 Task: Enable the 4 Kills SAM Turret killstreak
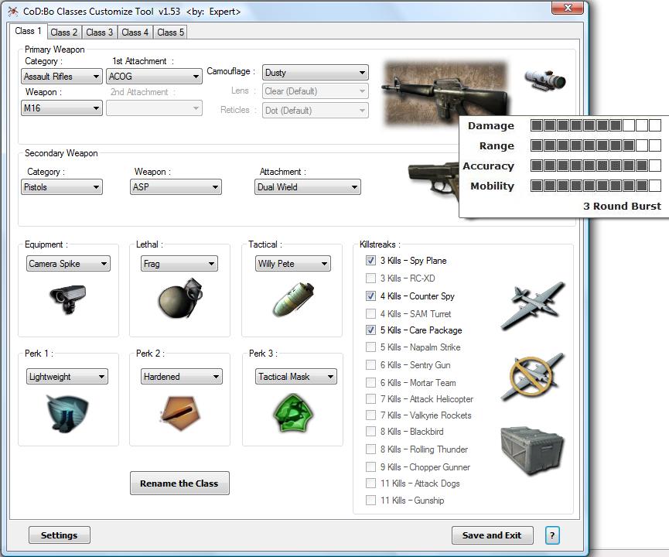[x=370, y=314]
